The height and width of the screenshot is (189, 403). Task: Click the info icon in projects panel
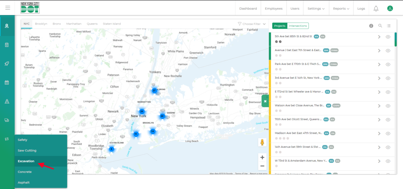tap(371, 26)
